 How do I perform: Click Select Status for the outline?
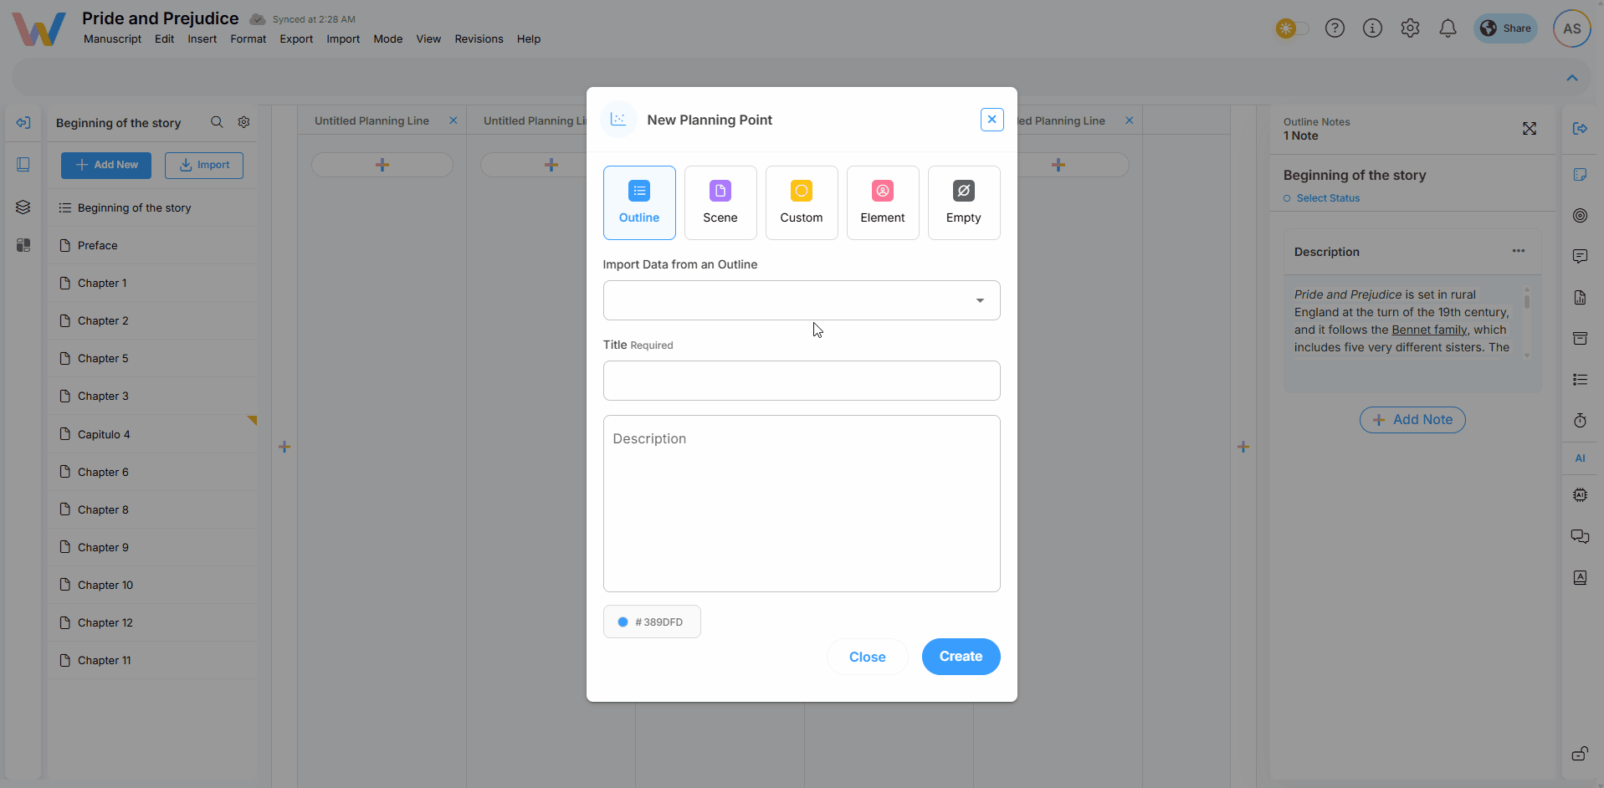(x=1327, y=198)
